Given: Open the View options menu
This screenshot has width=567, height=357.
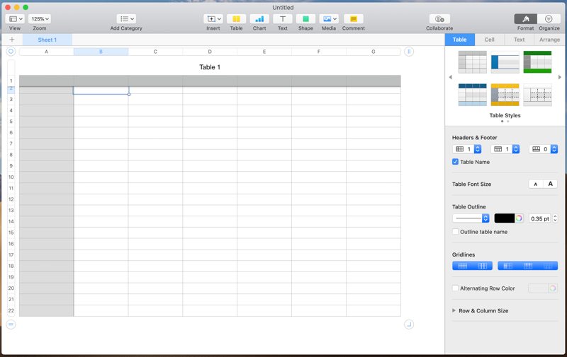Looking at the screenshot, I should click(15, 19).
